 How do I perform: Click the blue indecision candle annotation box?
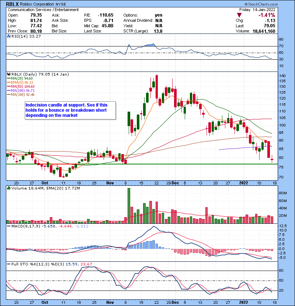70,110
